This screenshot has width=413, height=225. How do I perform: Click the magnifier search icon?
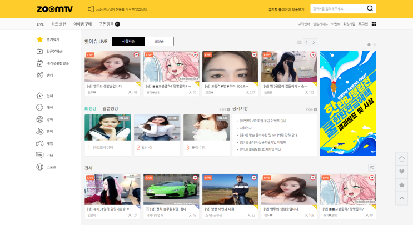[x=370, y=9]
